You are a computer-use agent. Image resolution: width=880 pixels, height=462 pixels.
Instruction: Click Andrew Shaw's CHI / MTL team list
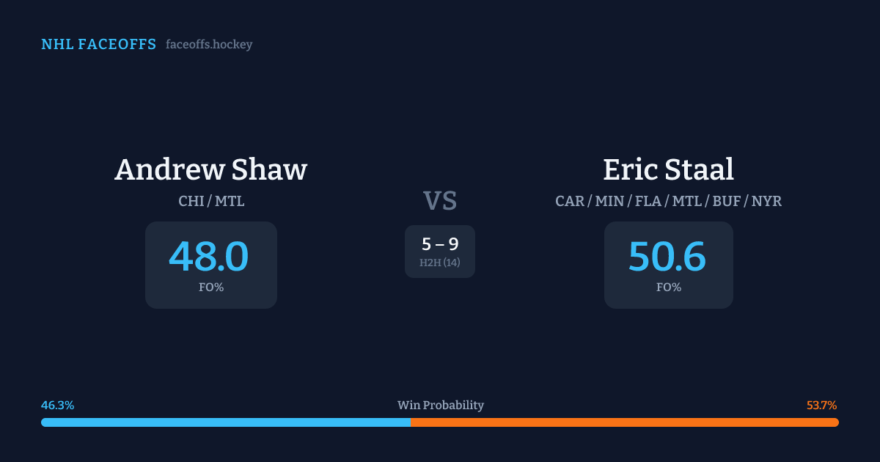pyautogui.click(x=211, y=201)
